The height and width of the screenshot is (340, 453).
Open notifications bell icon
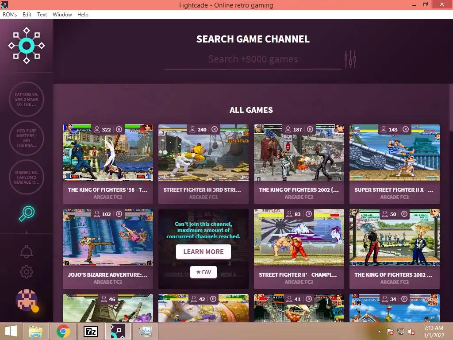(26, 251)
